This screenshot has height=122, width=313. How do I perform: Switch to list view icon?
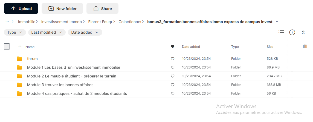[281, 32]
